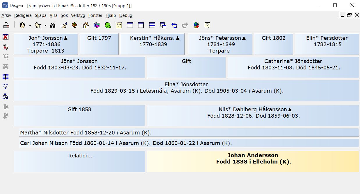
Task: Open the Verktyg menu
Action: click(x=78, y=15)
